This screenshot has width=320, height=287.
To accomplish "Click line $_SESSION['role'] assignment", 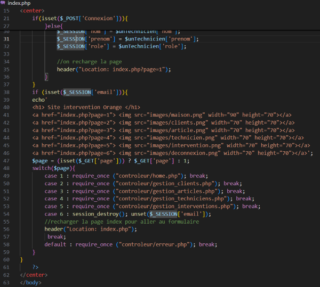I will pos(122,46).
